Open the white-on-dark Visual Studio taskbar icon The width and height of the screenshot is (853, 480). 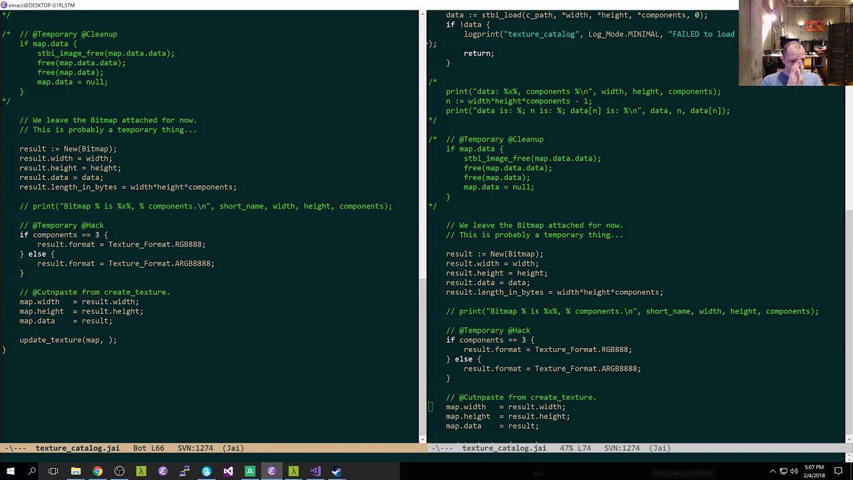(228, 471)
